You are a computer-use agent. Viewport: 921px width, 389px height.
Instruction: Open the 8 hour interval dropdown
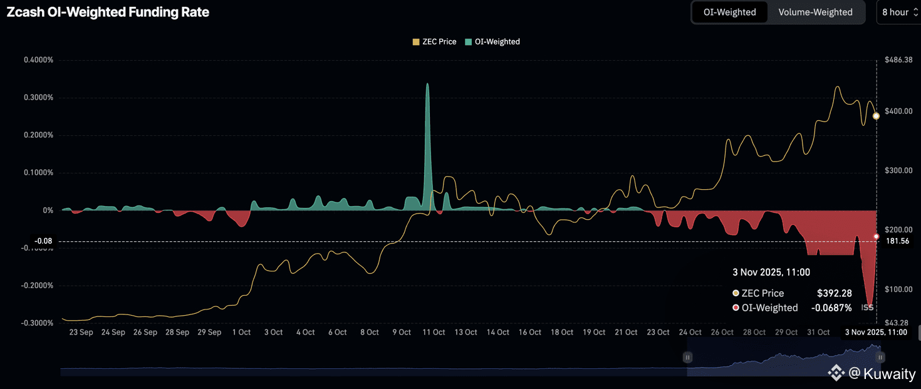click(x=899, y=12)
